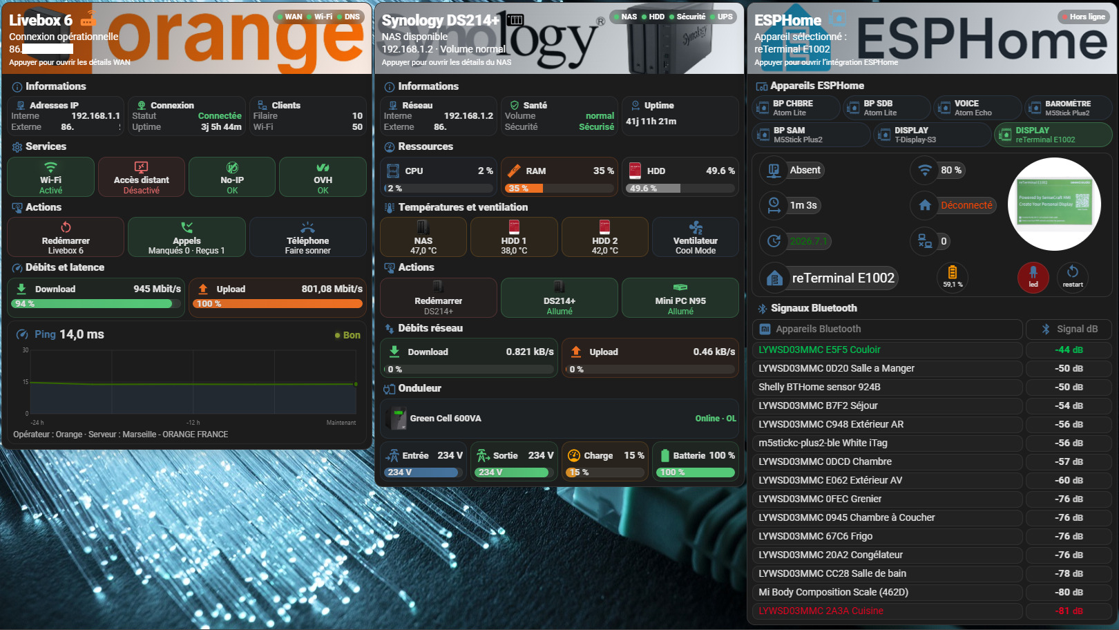Click the home icon beside Déconnecté
Image resolution: width=1119 pixels, height=630 pixels.
[x=925, y=205]
